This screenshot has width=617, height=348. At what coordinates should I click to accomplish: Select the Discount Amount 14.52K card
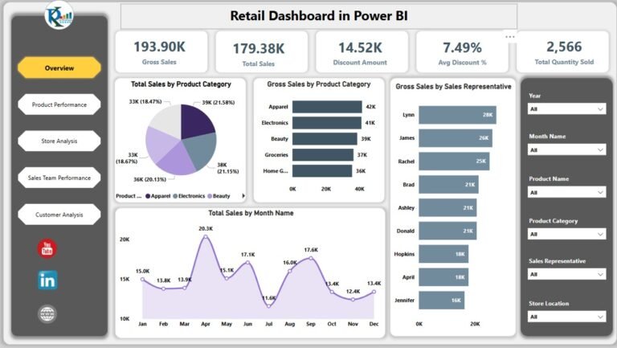pos(362,52)
